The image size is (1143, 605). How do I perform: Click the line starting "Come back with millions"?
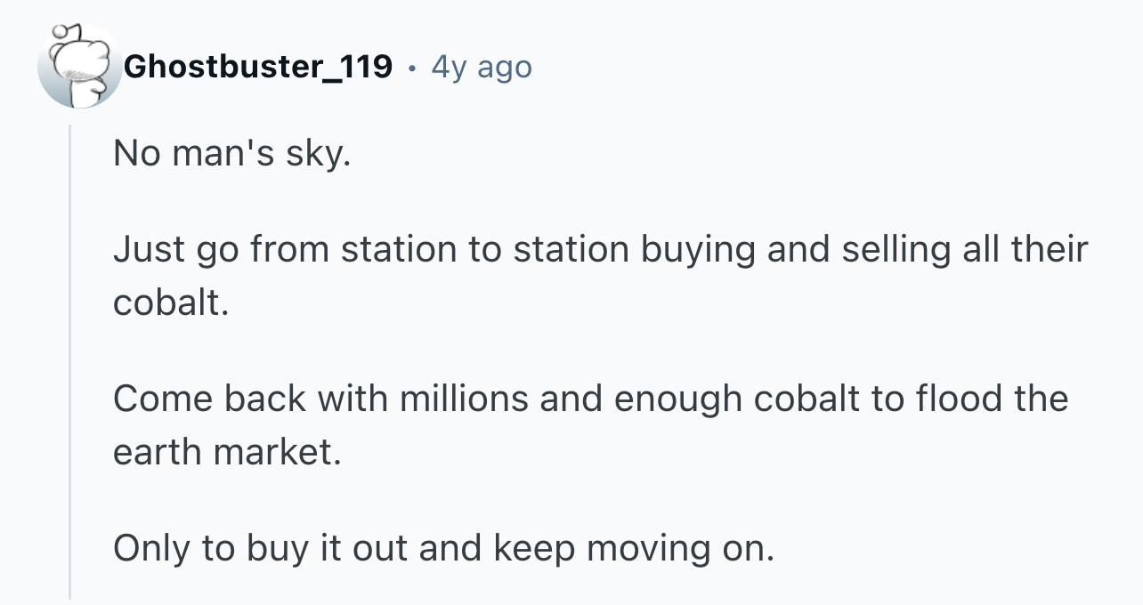(x=590, y=398)
